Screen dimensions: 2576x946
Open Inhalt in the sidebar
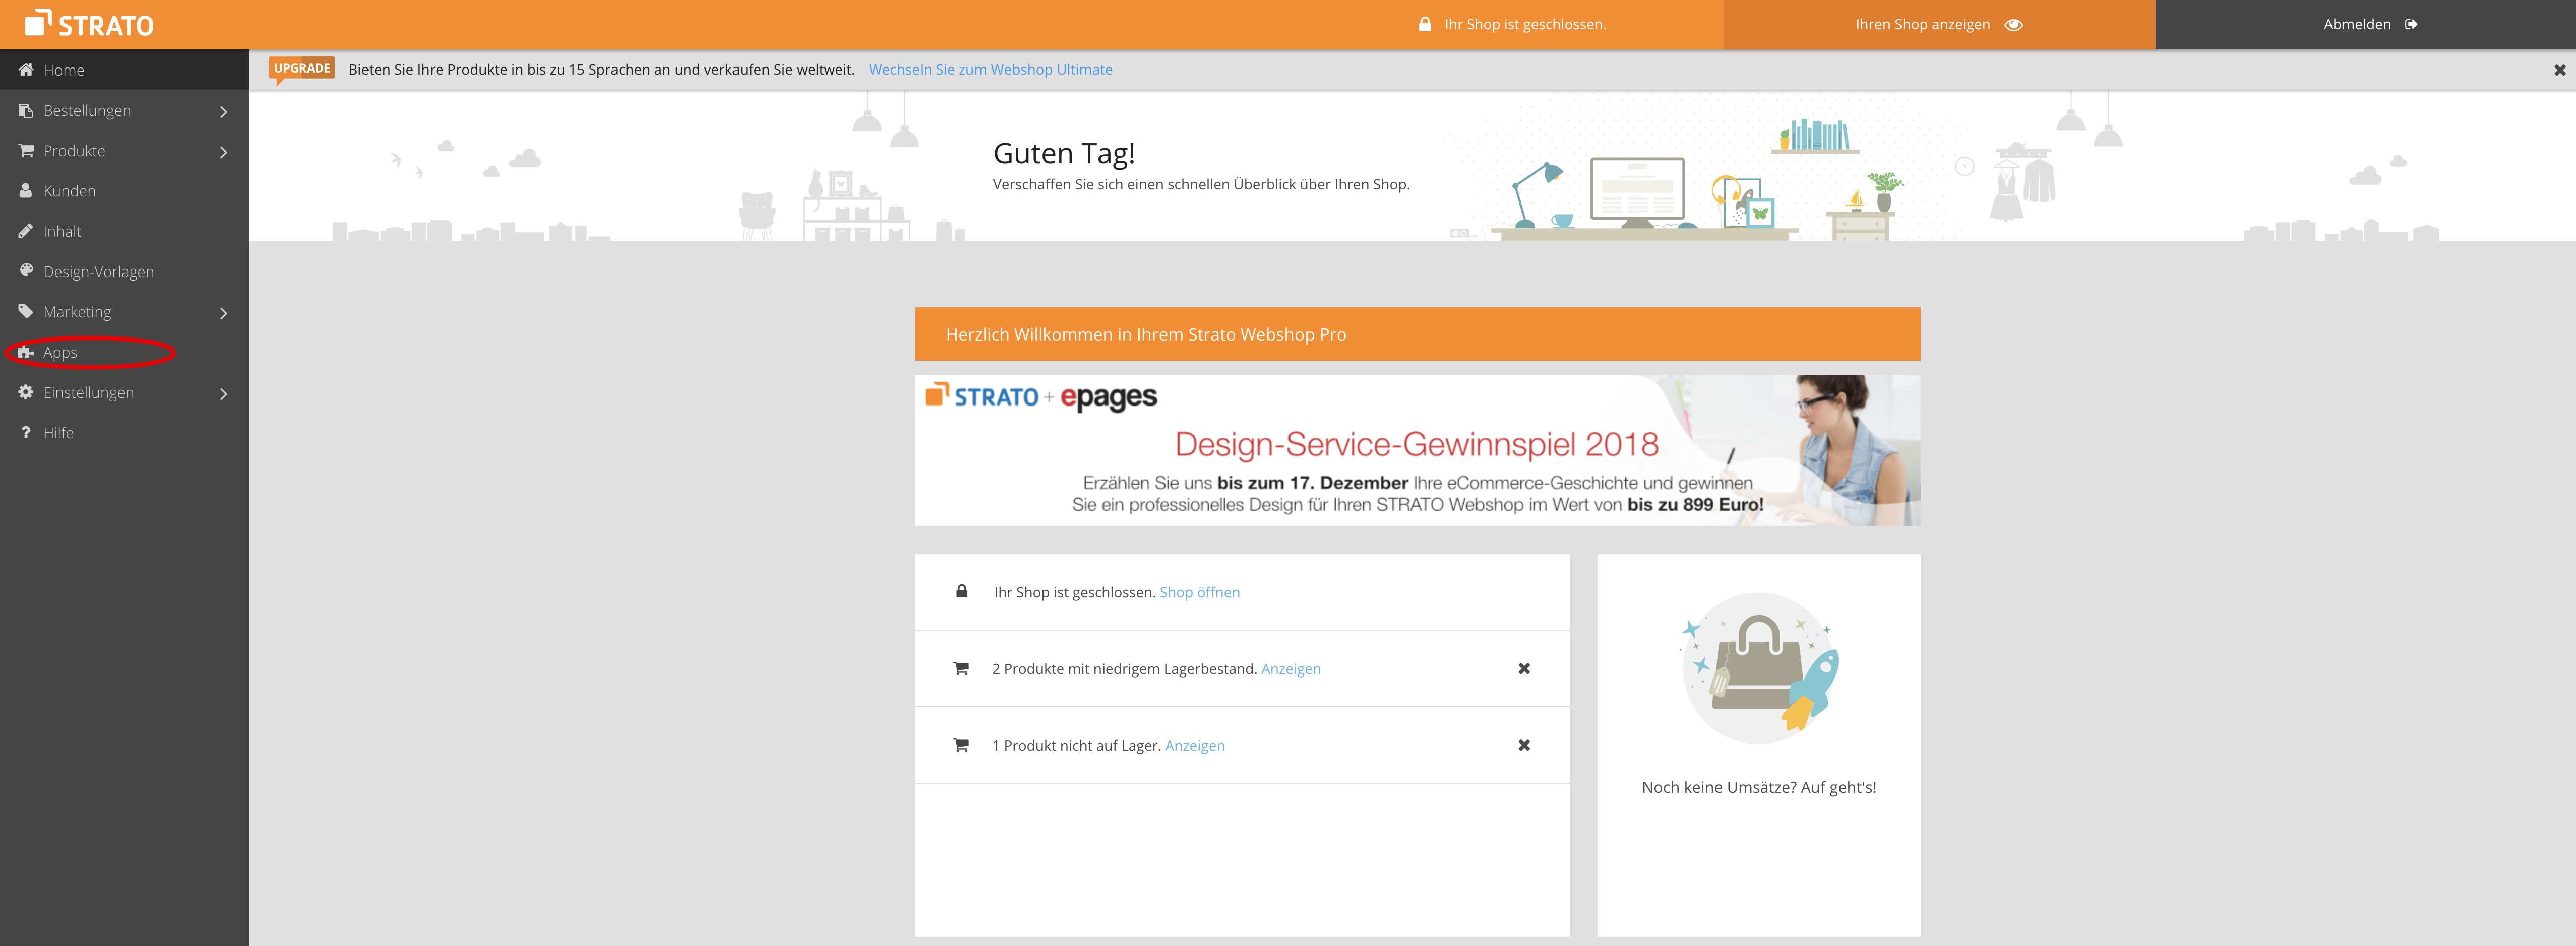(124, 231)
